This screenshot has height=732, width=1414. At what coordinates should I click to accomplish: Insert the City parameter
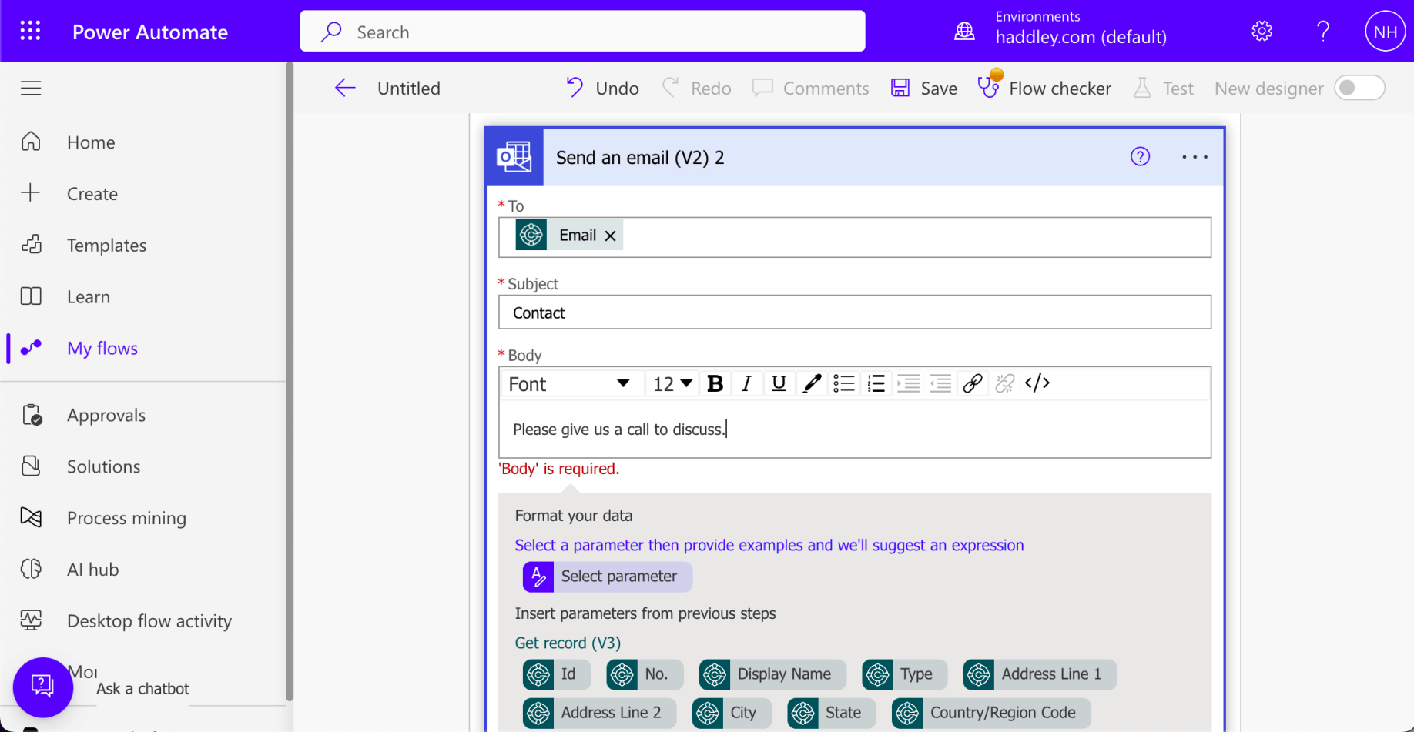coord(732,713)
